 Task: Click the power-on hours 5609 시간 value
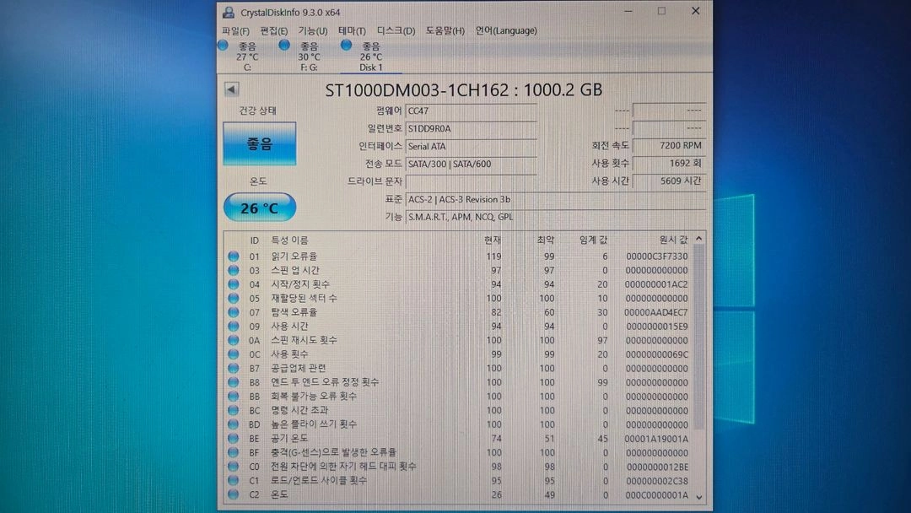pos(669,181)
